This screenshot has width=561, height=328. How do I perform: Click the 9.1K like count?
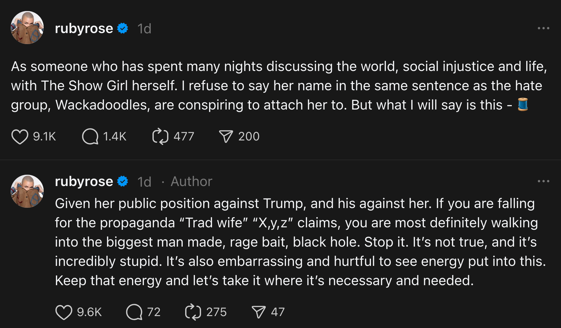[44, 136]
